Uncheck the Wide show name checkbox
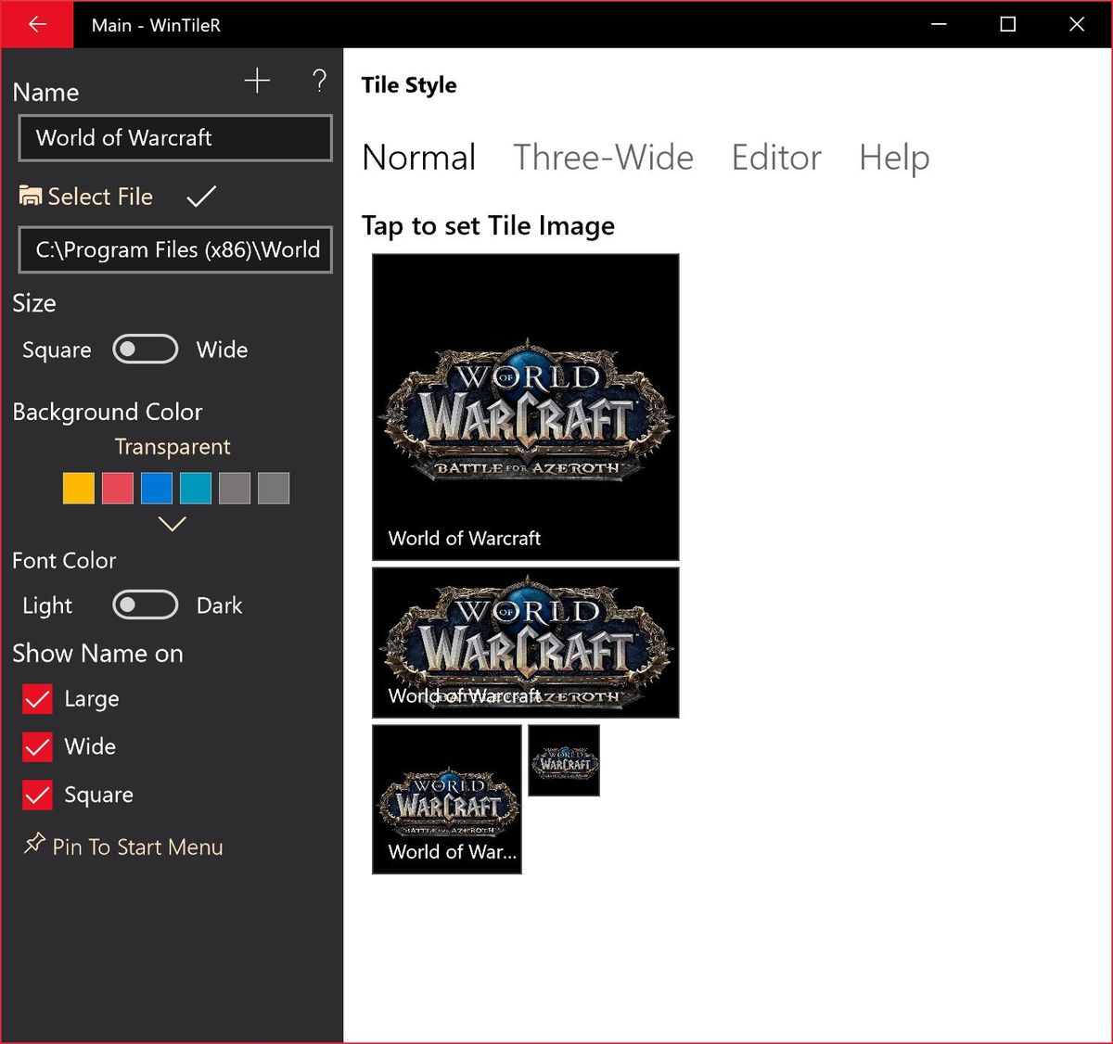Viewport: 1113px width, 1044px height. [37, 747]
